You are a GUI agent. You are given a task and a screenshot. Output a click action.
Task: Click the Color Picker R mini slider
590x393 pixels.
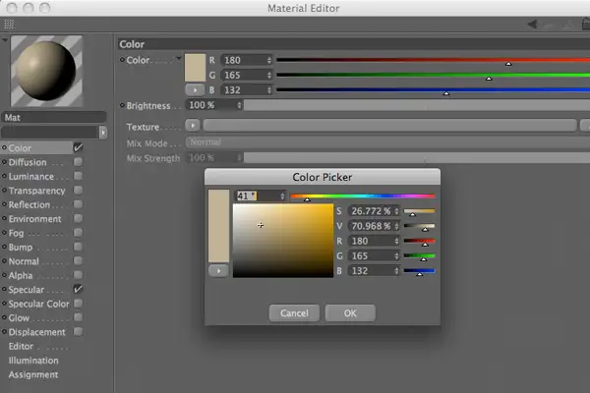pyautogui.click(x=419, y=241)
